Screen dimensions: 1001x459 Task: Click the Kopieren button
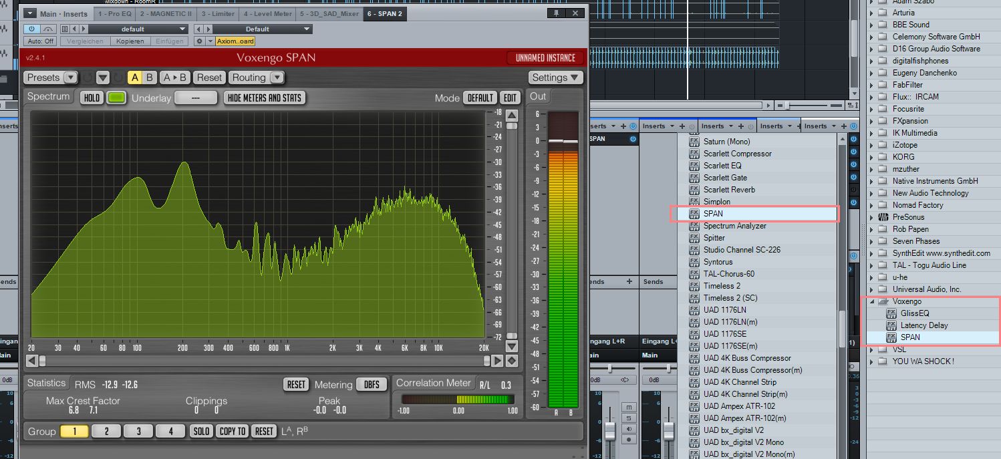point(130,41)
